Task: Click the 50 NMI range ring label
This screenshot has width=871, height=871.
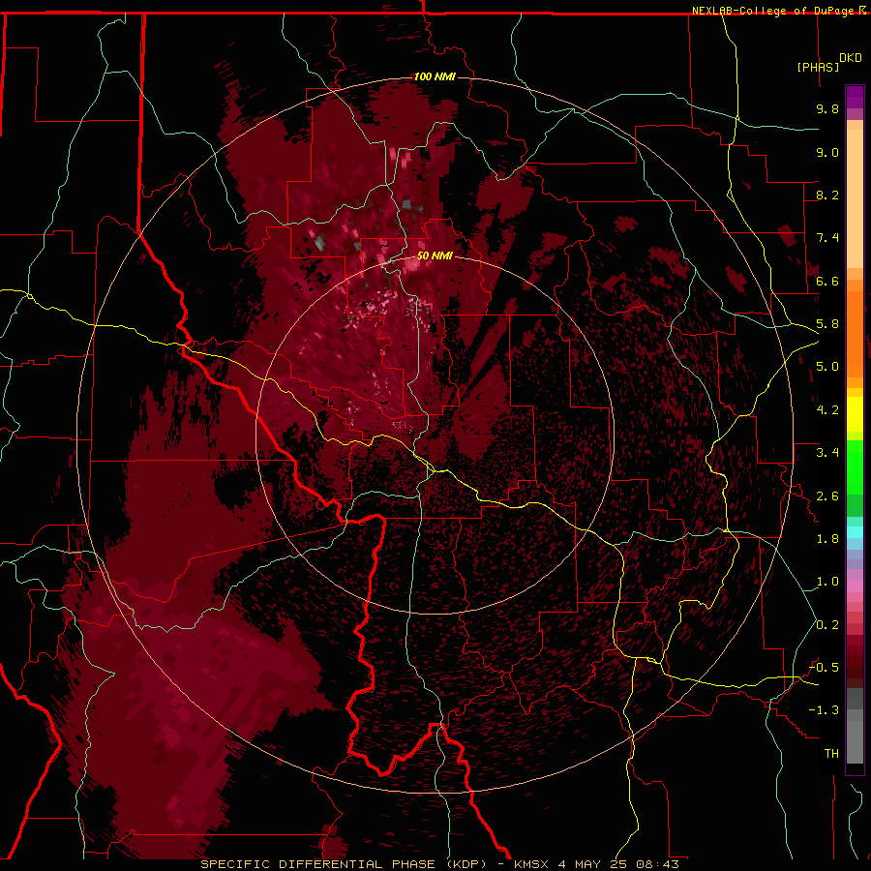Action: point(435,255)
